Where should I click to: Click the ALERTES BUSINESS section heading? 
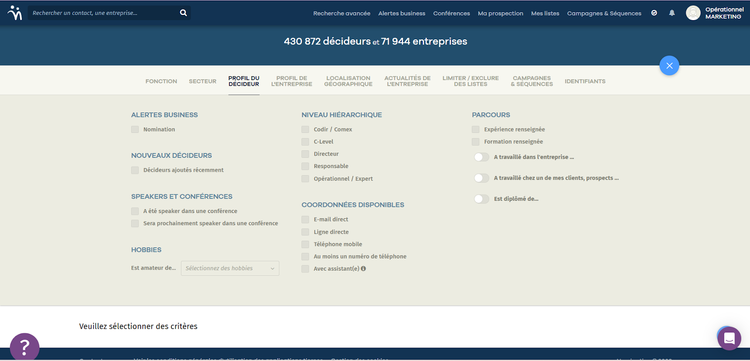coord(165,115)
